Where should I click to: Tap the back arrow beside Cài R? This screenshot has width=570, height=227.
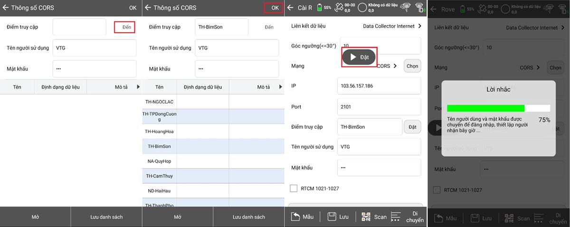pos(290,8)
